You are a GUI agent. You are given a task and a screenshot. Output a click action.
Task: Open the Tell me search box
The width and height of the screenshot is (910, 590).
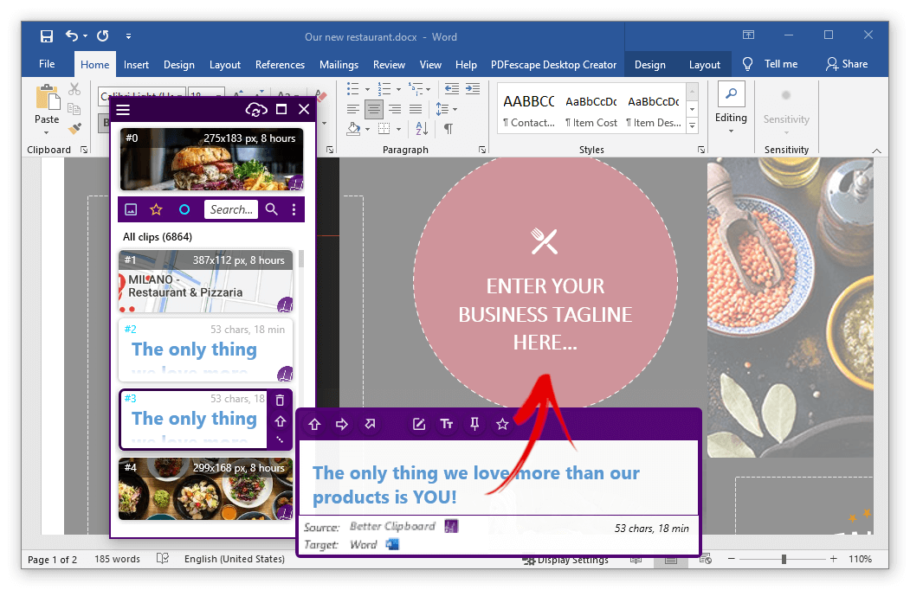coord(770,64)
